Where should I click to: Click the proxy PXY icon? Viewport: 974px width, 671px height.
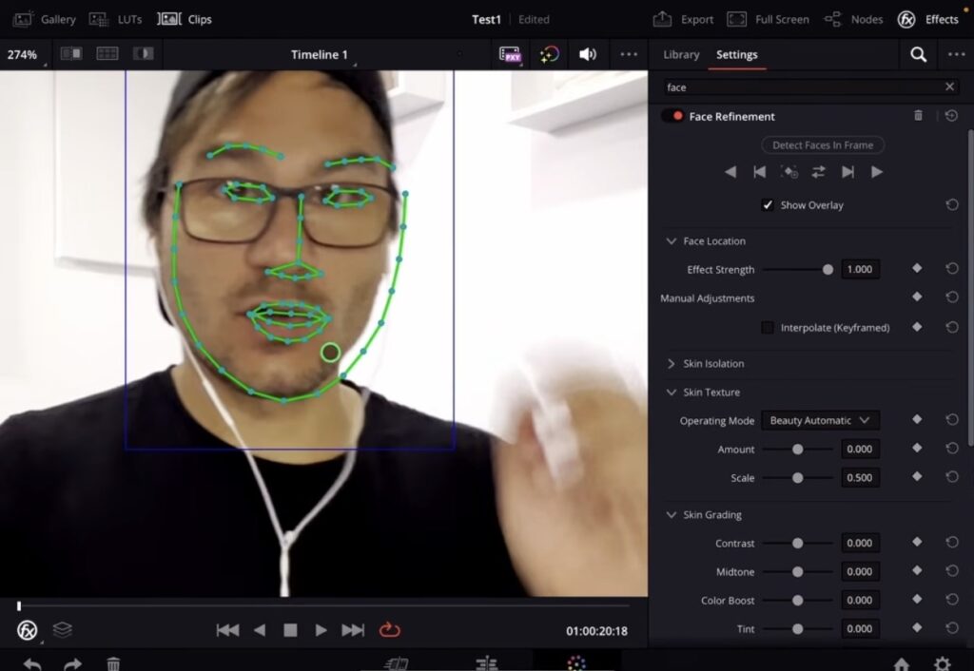pyautogui.click(x=511, y=55)
